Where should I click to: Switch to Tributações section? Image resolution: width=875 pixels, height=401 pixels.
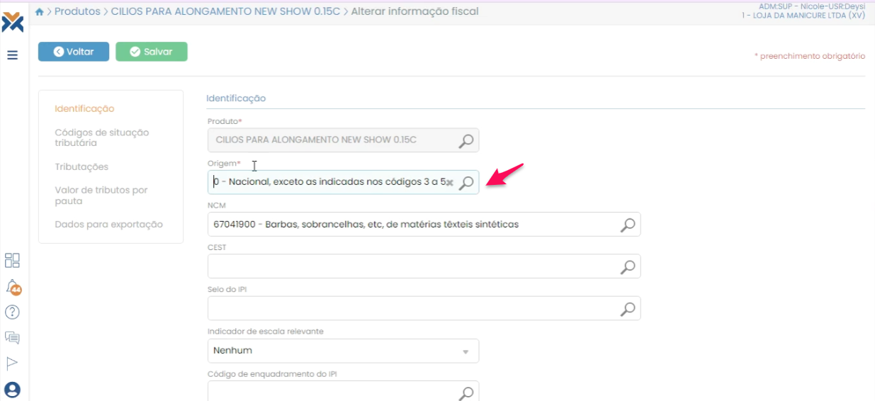(81, 166)
